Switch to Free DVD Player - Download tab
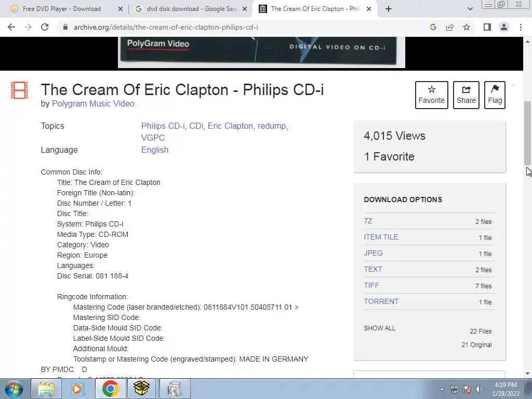This screenshot has width=532, height=399. (61, 9)
